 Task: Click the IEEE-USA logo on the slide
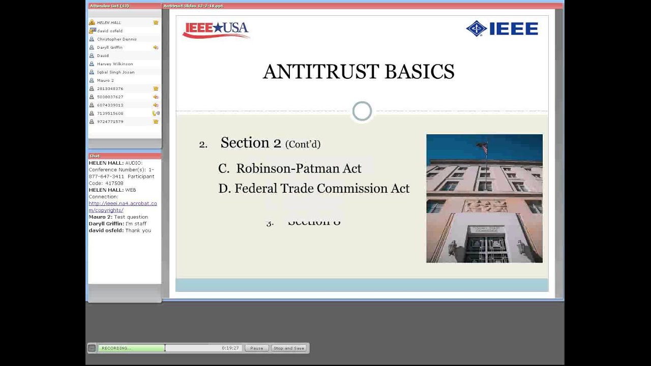[x=216, y=29]
